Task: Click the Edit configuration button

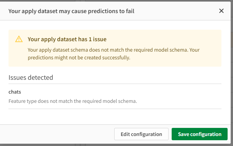Action: point(141,134)
